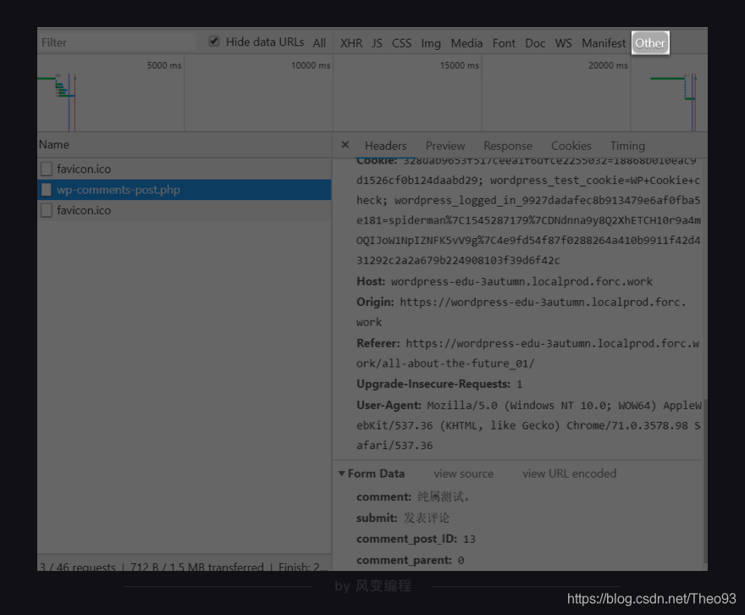
Task: Click the Upgrade-Insecure-Requests header line
Action: pos(439,384)
